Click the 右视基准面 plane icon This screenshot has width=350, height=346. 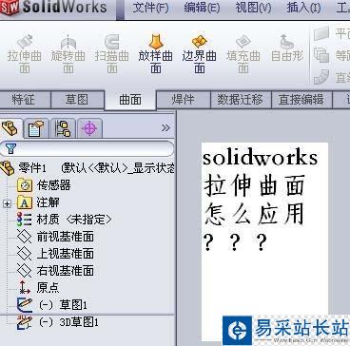point(25,271)
